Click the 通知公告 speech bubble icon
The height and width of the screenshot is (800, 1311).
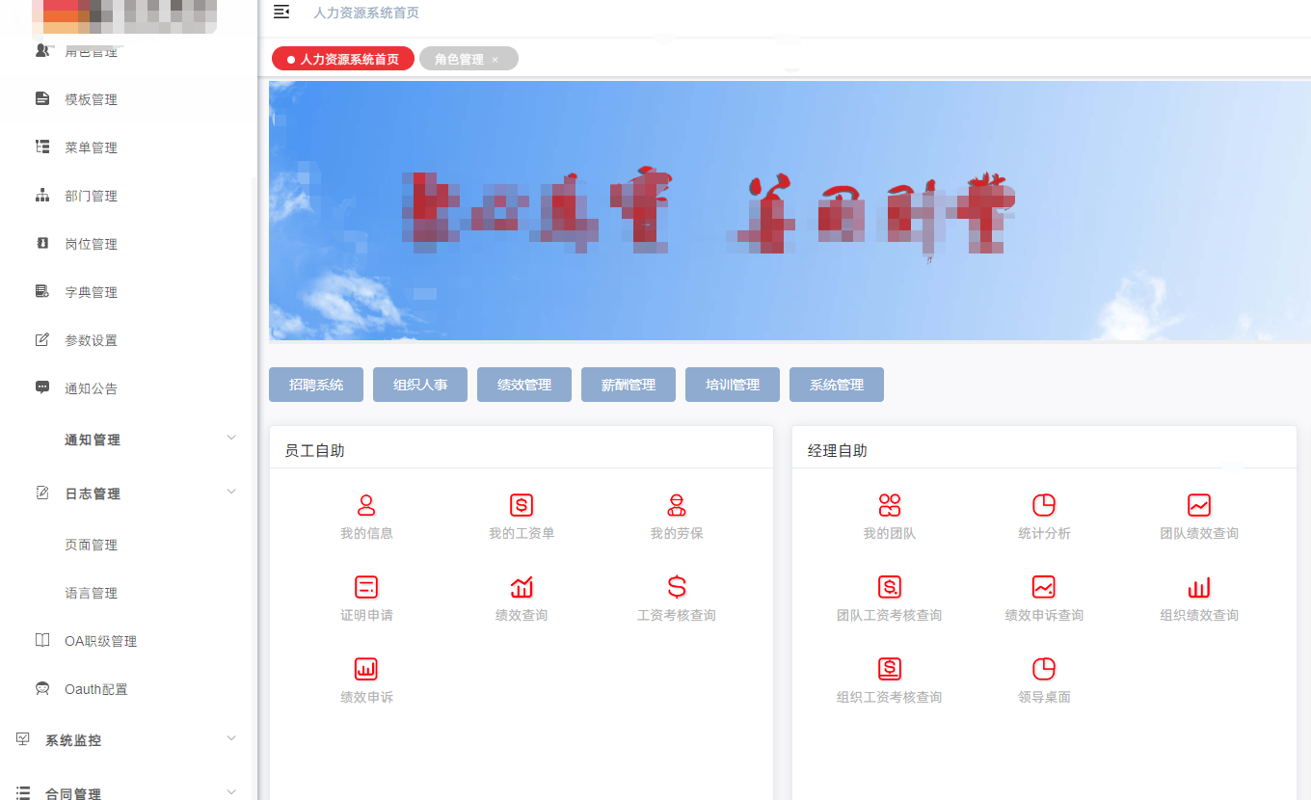click(42, 388)
